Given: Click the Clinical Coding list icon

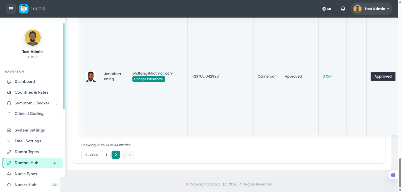Looking at the screenshot, I should coord(9,114).
